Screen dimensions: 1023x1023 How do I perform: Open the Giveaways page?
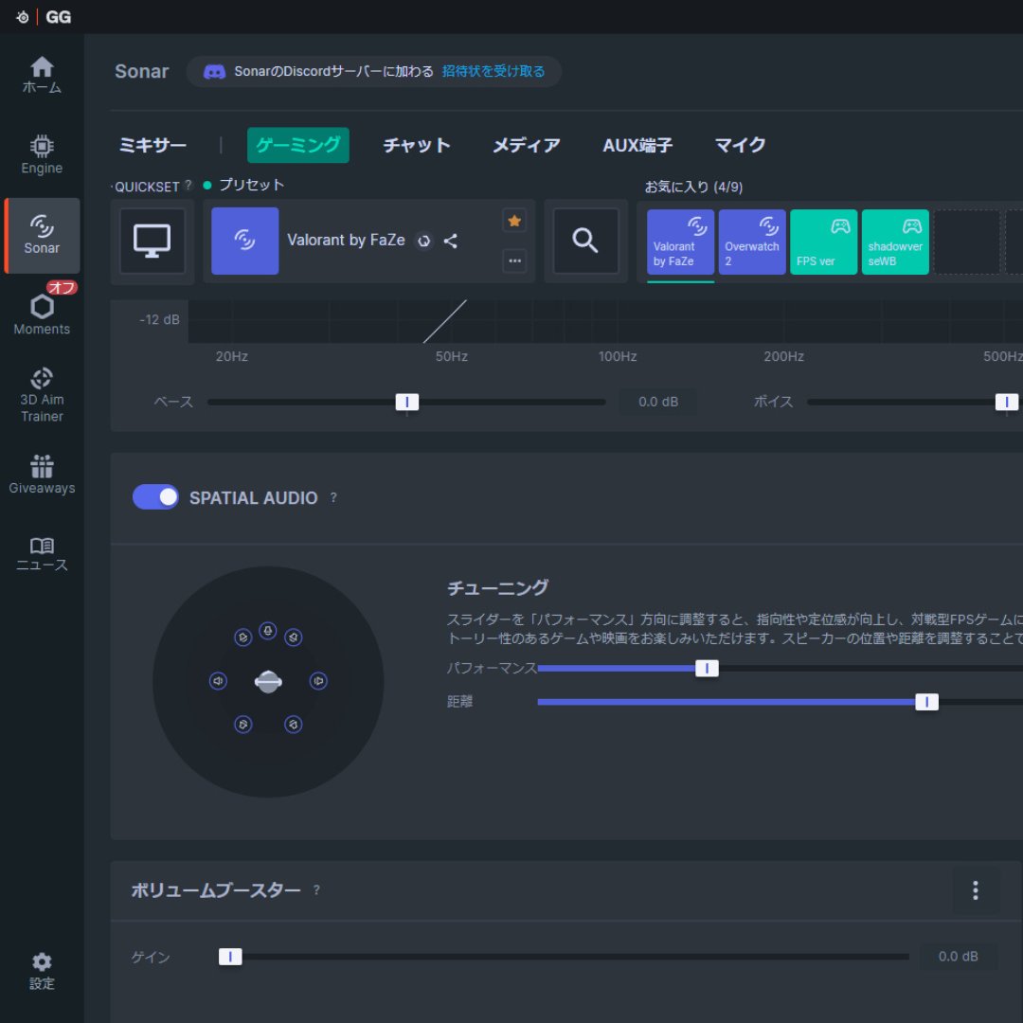pyautogui.click(x=42, y=475)
